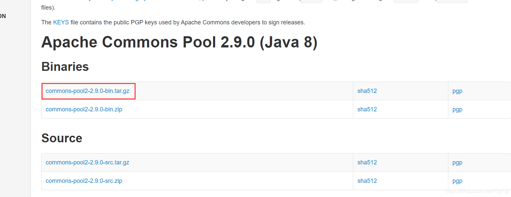Select the Binaries section heading
511x197 pixels.
(x=65, y=67)
